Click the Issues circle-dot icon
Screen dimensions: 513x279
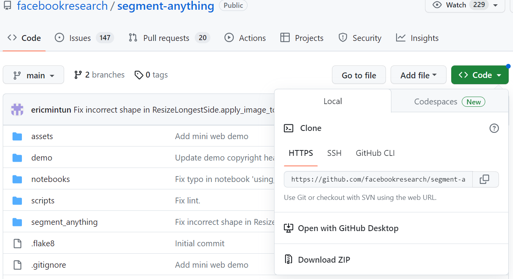tap(59, 38)
